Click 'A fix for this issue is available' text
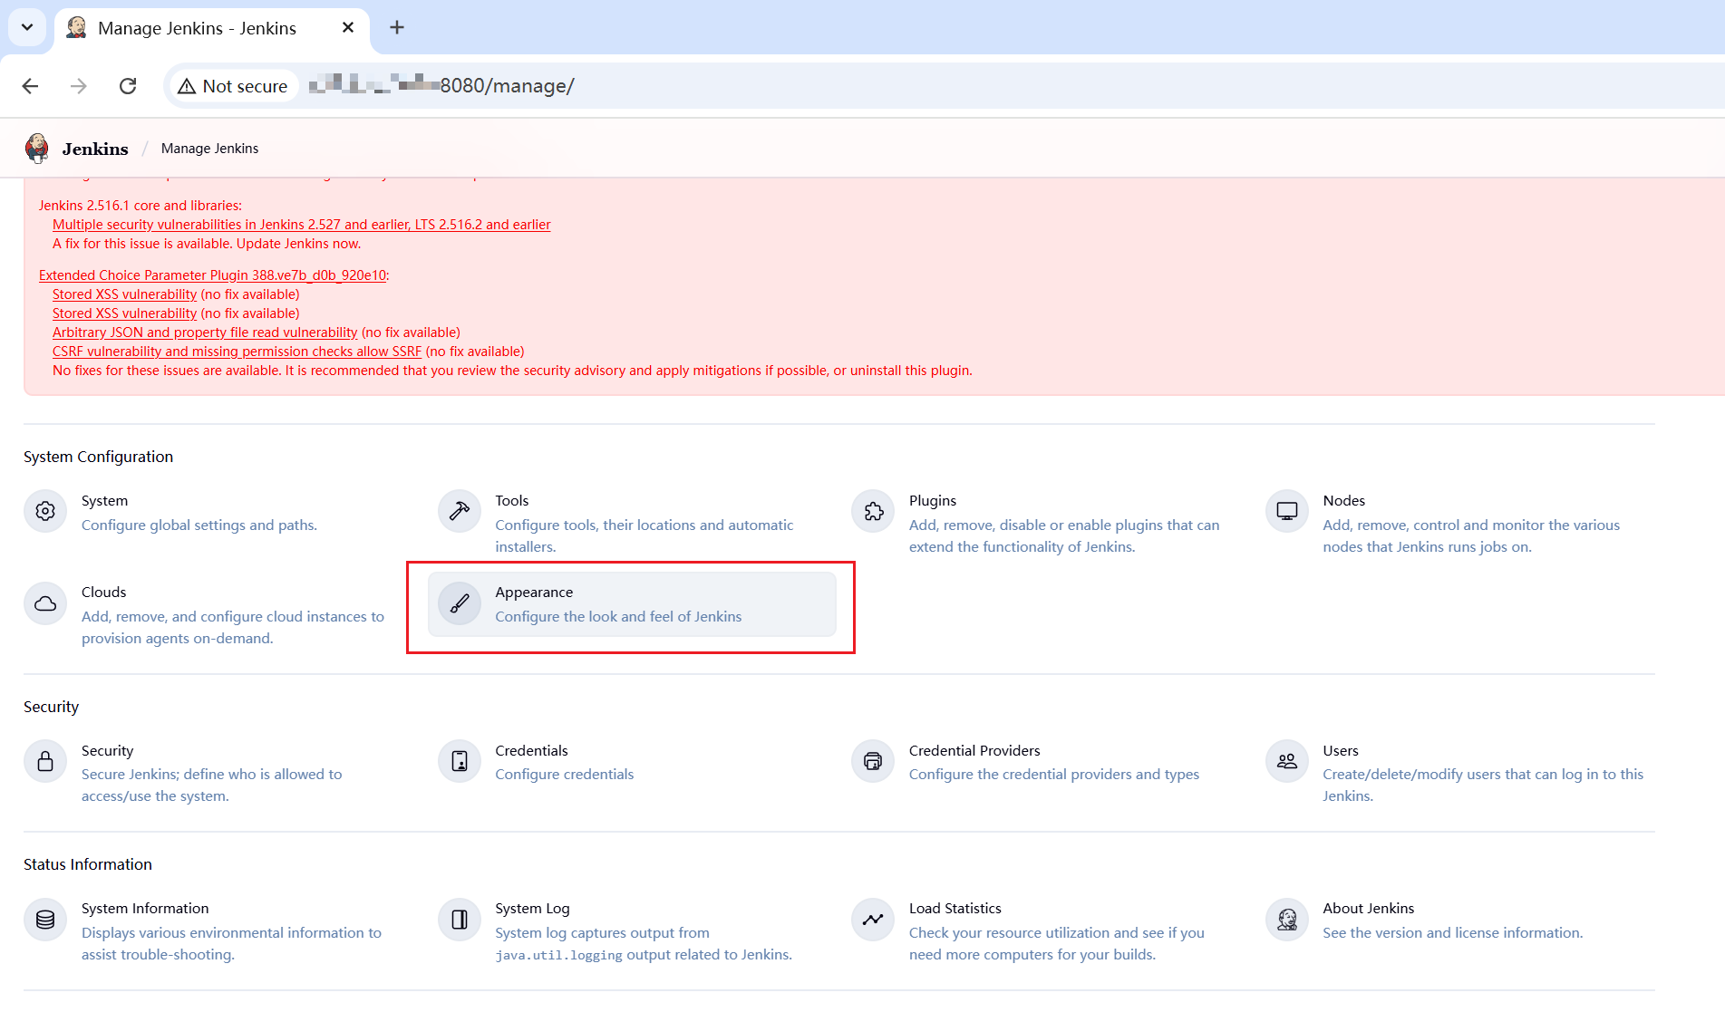The width and height of the screenshot is (1725, 1012). tap(141, 244)
